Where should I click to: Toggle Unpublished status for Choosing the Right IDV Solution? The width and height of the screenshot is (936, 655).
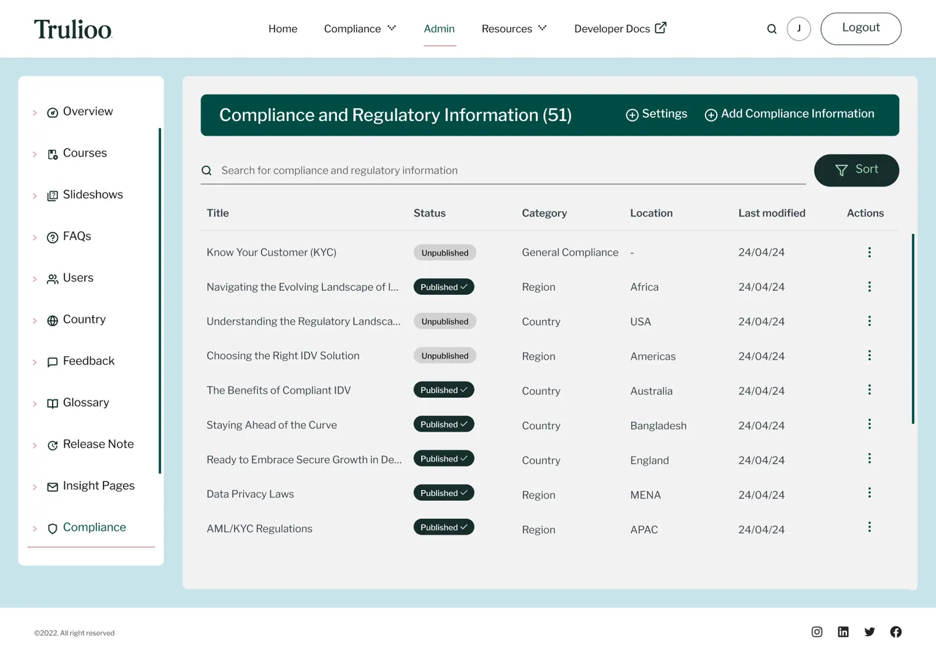click(x=445, y=356)
